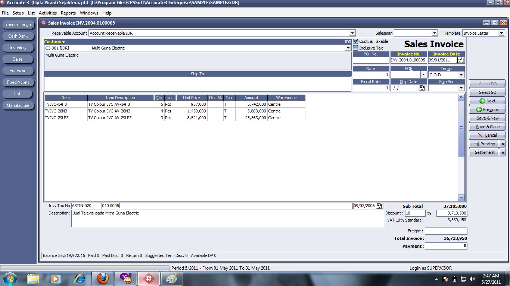This screenshot has height=286, width=510.
Task: Click the Save & Close button
Action: point(487,127)
